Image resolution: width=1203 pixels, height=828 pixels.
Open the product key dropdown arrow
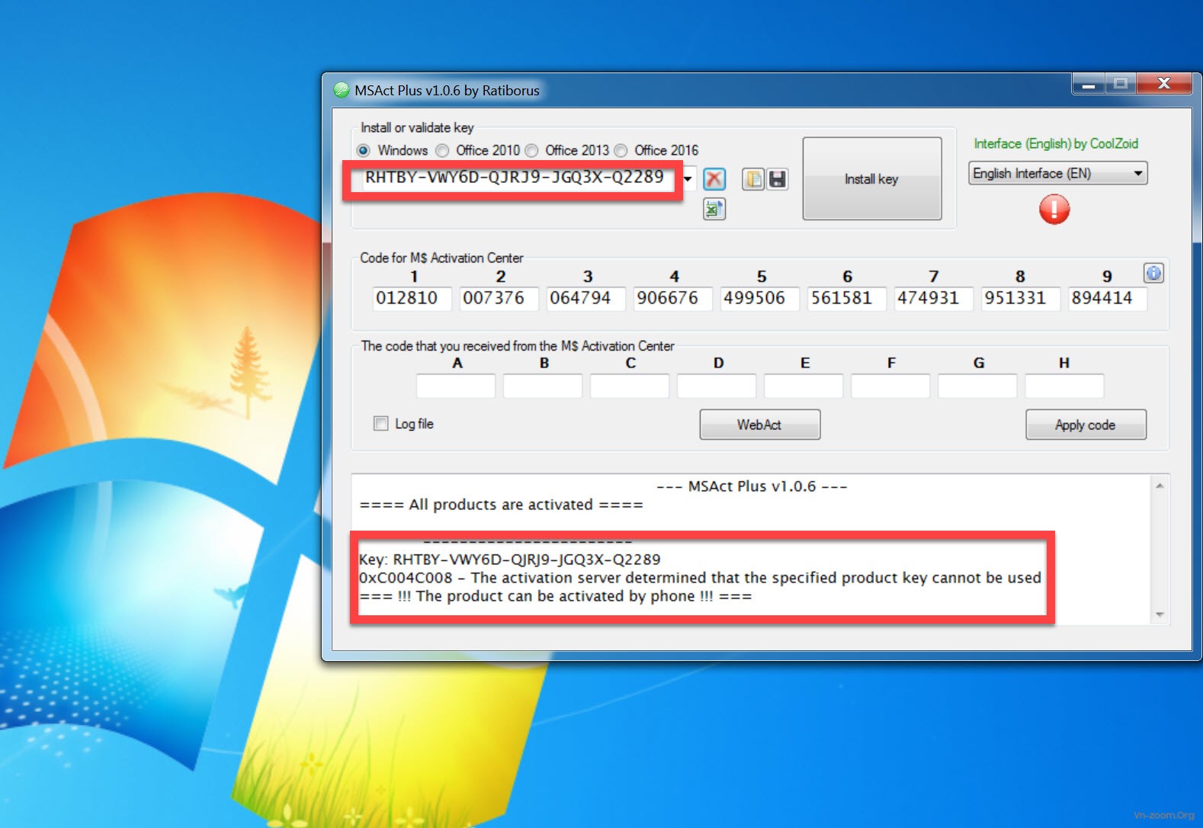point(688,179)
